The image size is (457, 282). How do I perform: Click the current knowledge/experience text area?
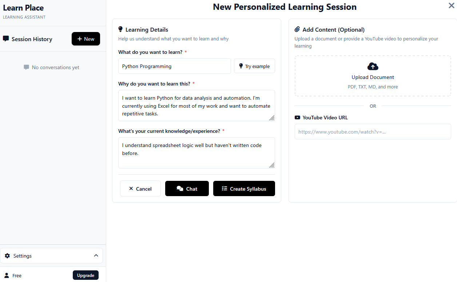coord(196,153)
